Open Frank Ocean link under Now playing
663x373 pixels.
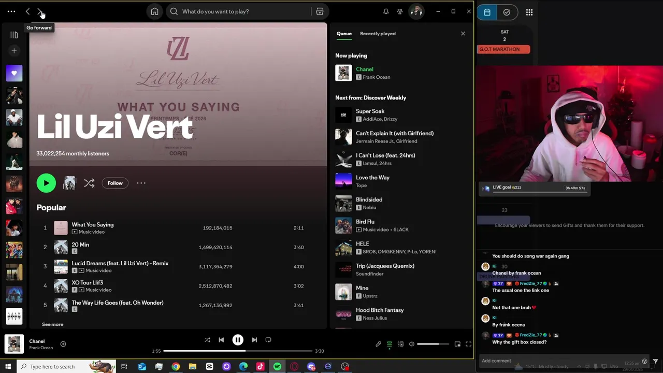377,77
